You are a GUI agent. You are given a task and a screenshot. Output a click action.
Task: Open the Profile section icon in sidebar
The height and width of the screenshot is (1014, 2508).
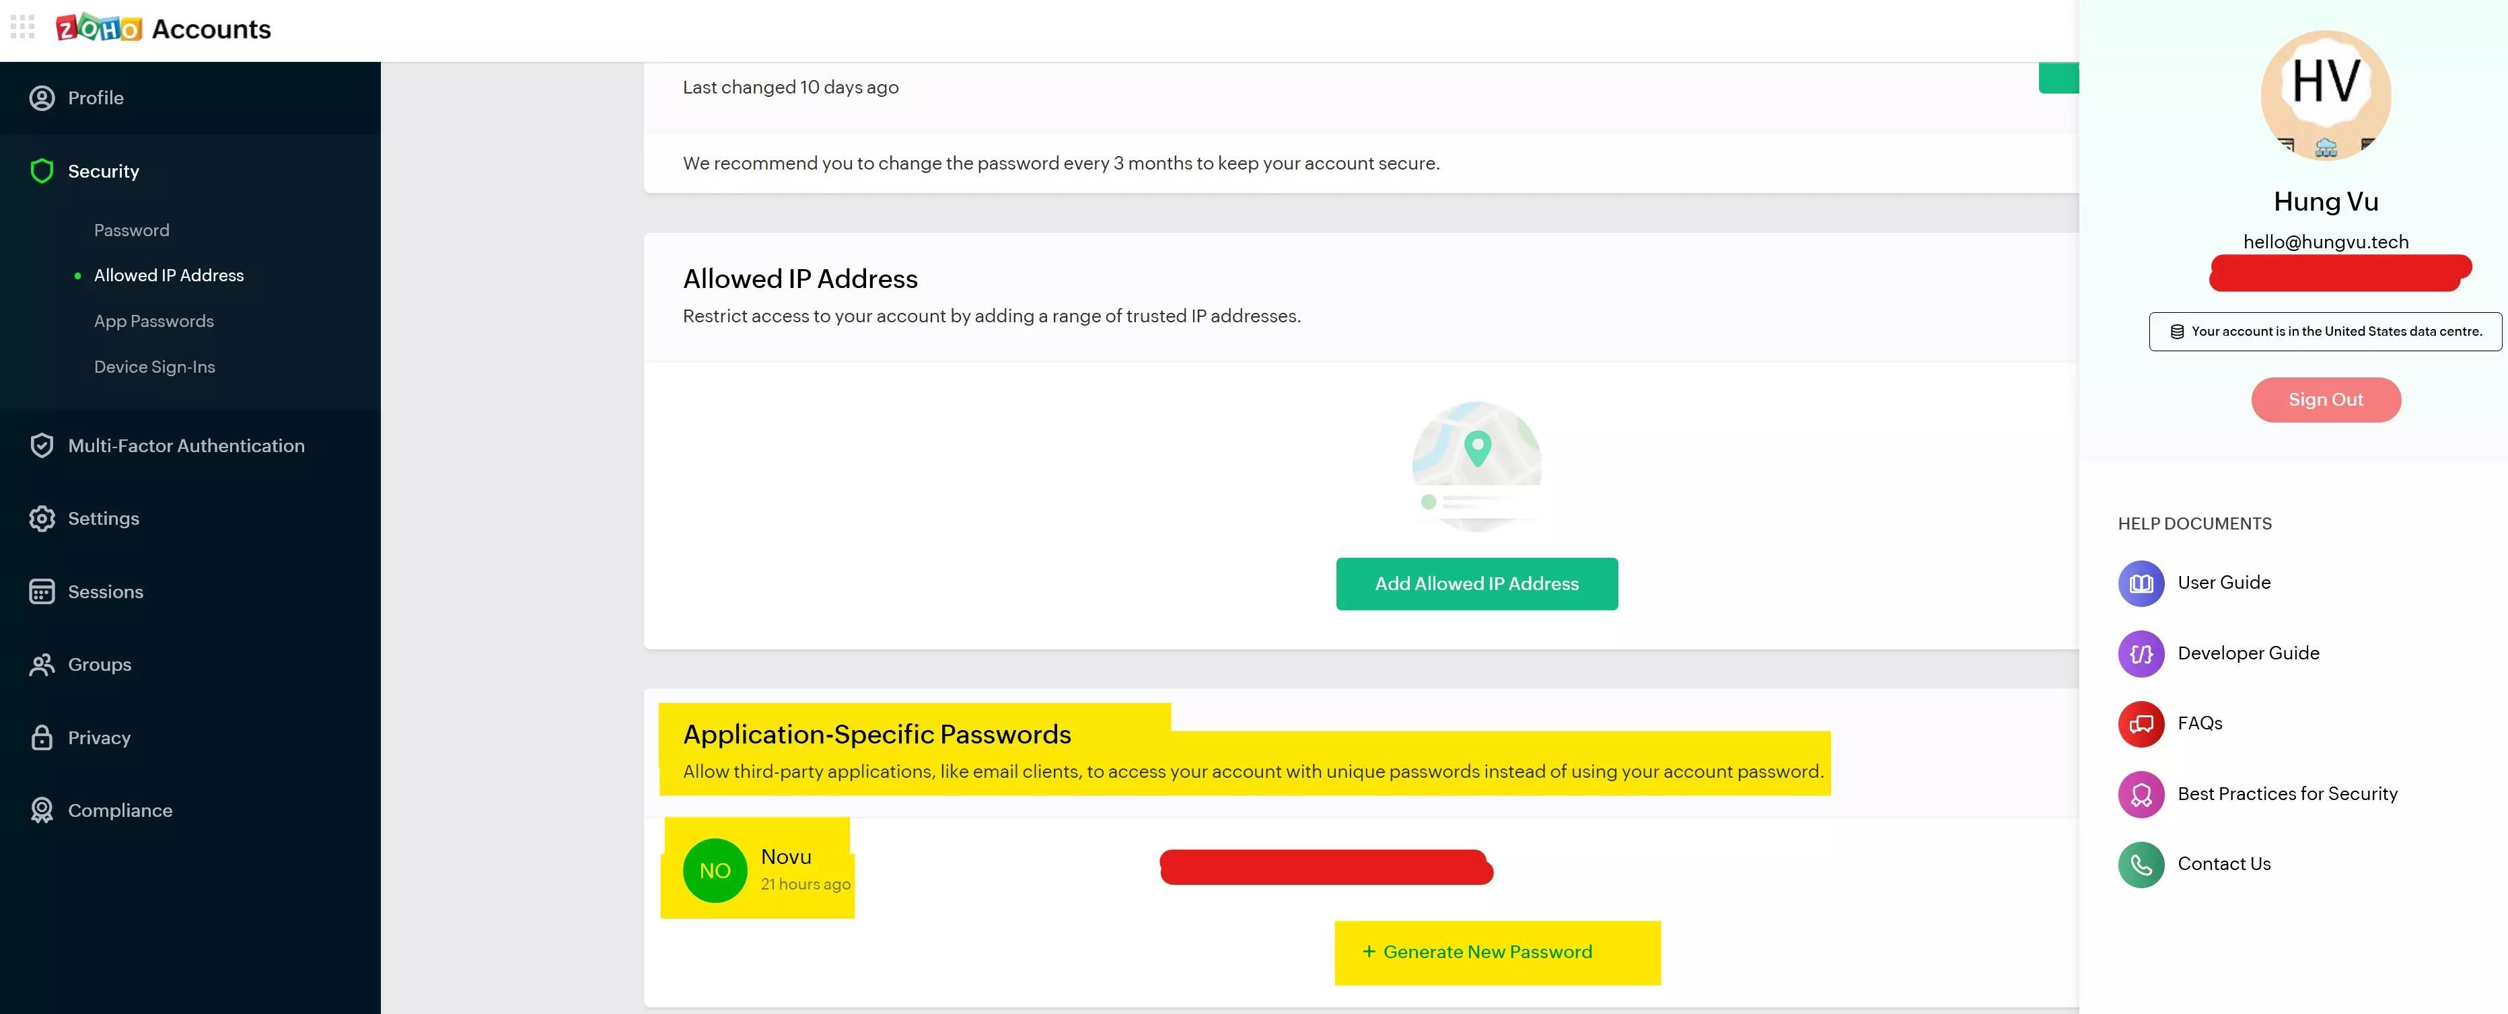point(41,98)
